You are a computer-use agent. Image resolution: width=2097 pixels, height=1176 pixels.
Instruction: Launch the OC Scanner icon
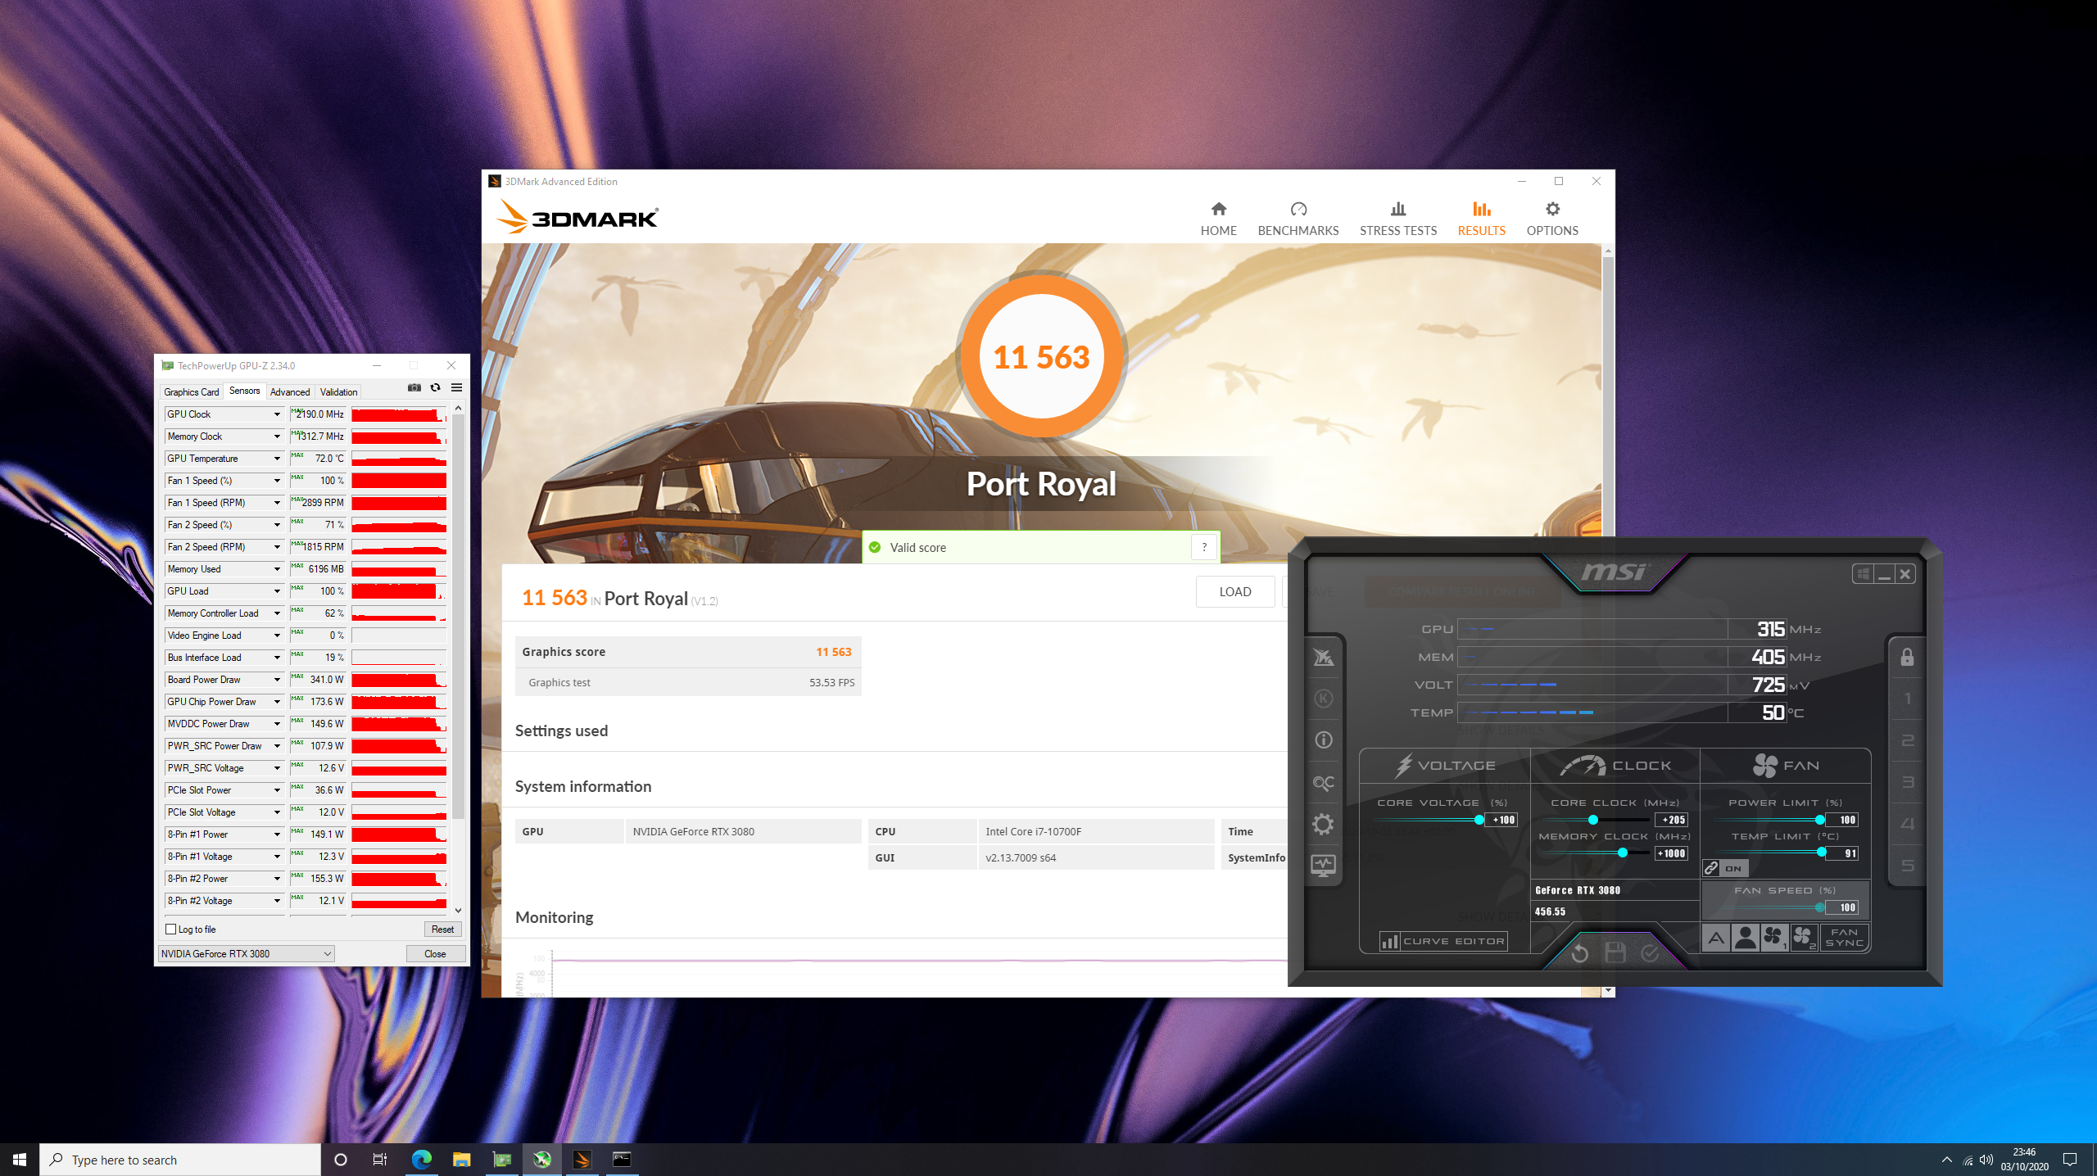pyautogui.click(x=1323, y=783)
